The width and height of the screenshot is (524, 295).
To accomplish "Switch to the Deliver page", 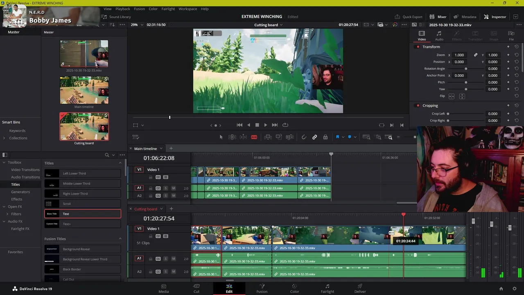I will (x=360, y=288).
